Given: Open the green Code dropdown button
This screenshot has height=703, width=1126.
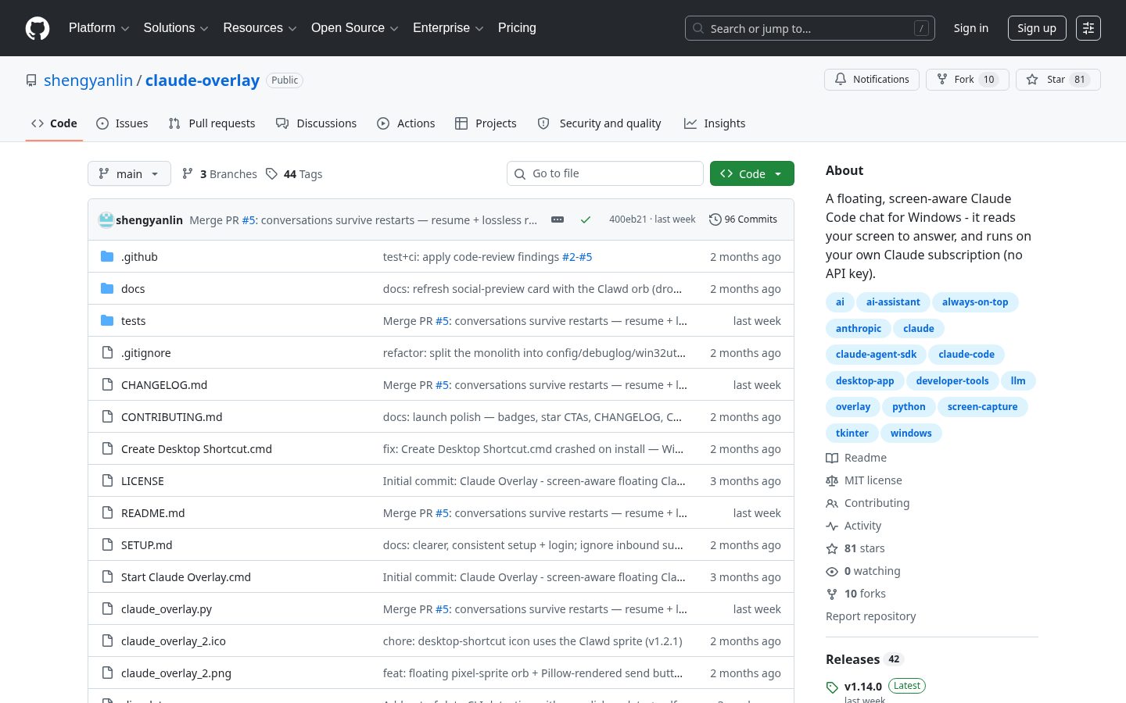Looking at the screenshot, I should 751,173.
